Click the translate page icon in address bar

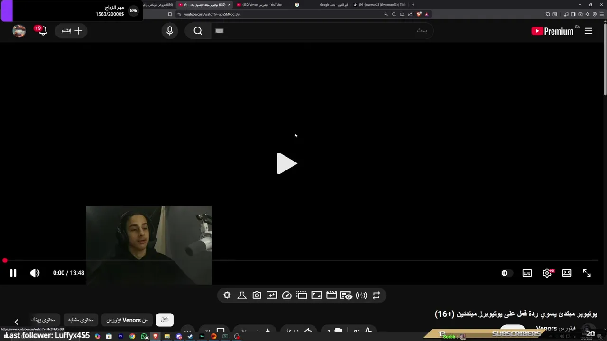tap(386, 14)
